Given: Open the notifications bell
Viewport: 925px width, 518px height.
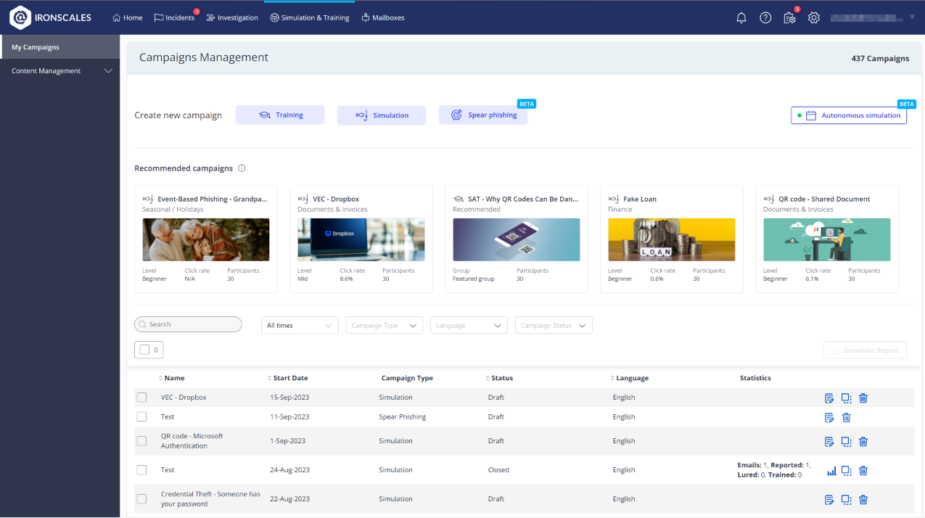Looking at the screenshot, I should [x=741, y=18].
